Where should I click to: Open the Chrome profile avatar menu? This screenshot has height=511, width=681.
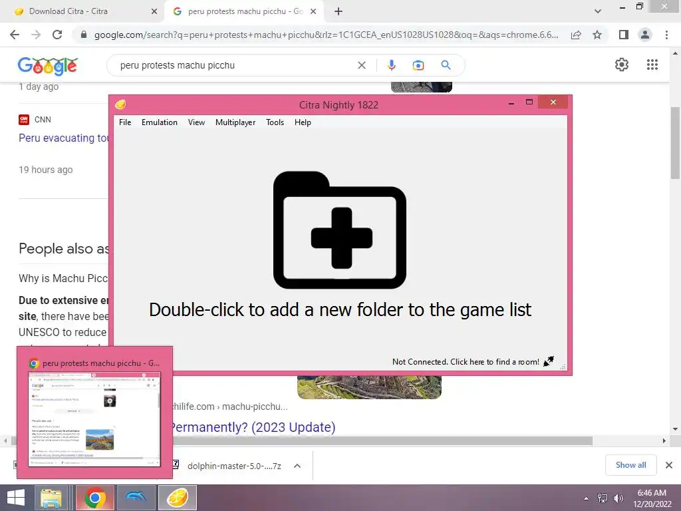(645, 35)
